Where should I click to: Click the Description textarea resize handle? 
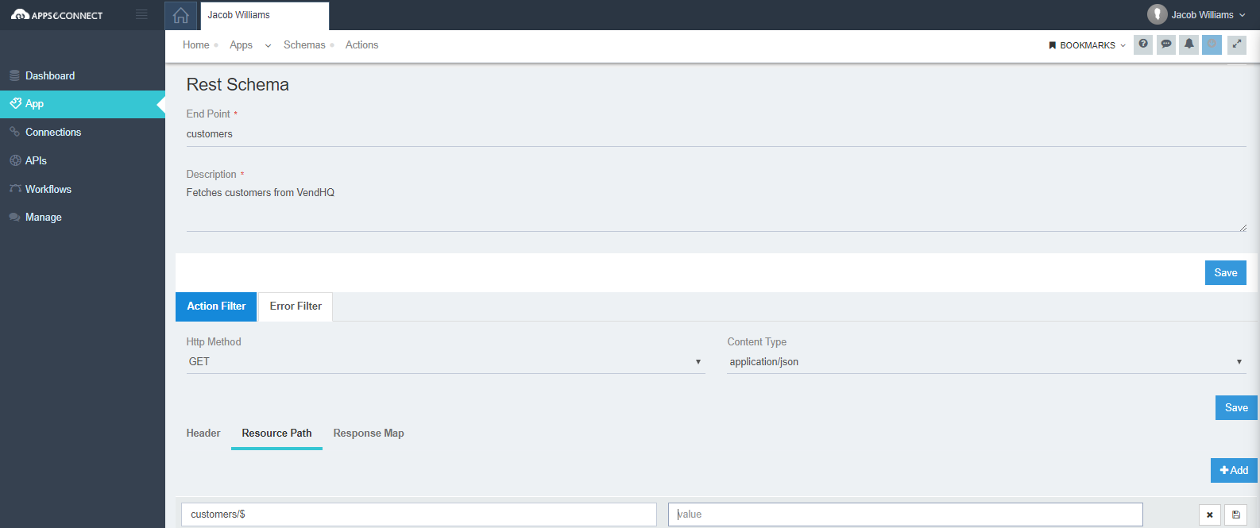point(1243,228)
